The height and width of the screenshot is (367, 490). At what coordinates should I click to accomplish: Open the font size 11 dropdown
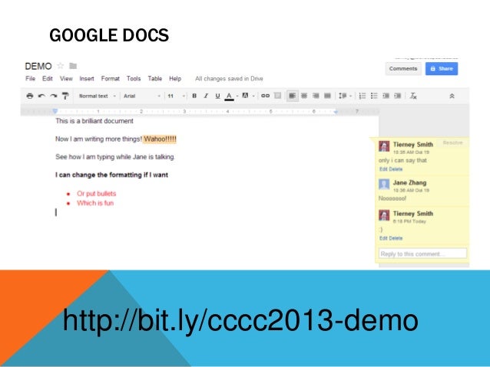[x=176, y=96]
